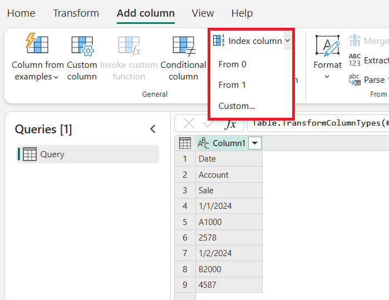The image size is (389, 300).
Task: Confirm formula with checkmark icon
Action: point(208,123)
